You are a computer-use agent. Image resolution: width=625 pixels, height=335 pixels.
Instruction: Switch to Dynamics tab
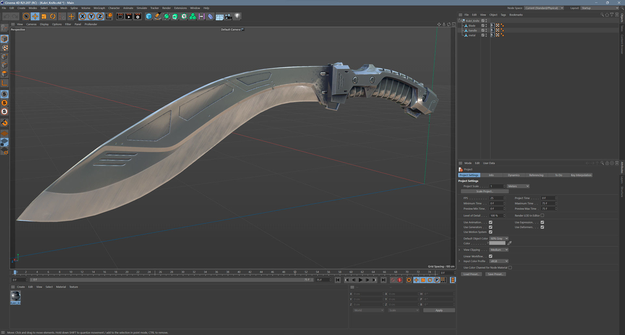(x=514, y=175)
